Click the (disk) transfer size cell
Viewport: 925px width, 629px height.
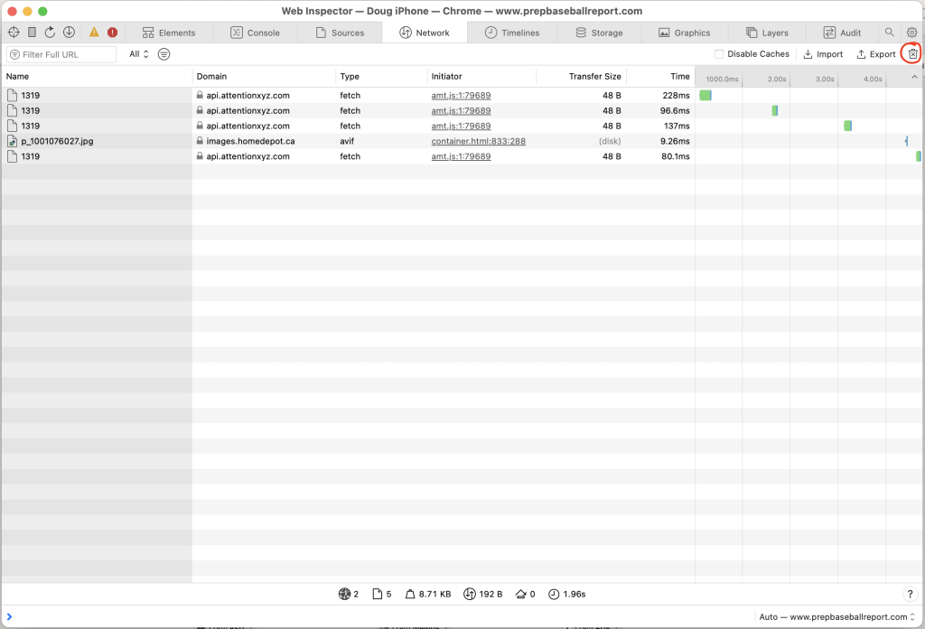click(610, 141)
